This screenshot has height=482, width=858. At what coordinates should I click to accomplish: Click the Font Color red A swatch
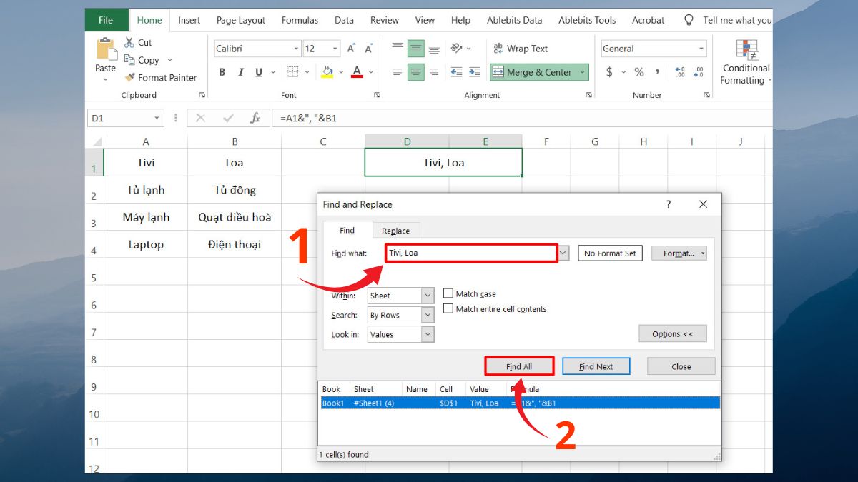(x=357, y=72)
